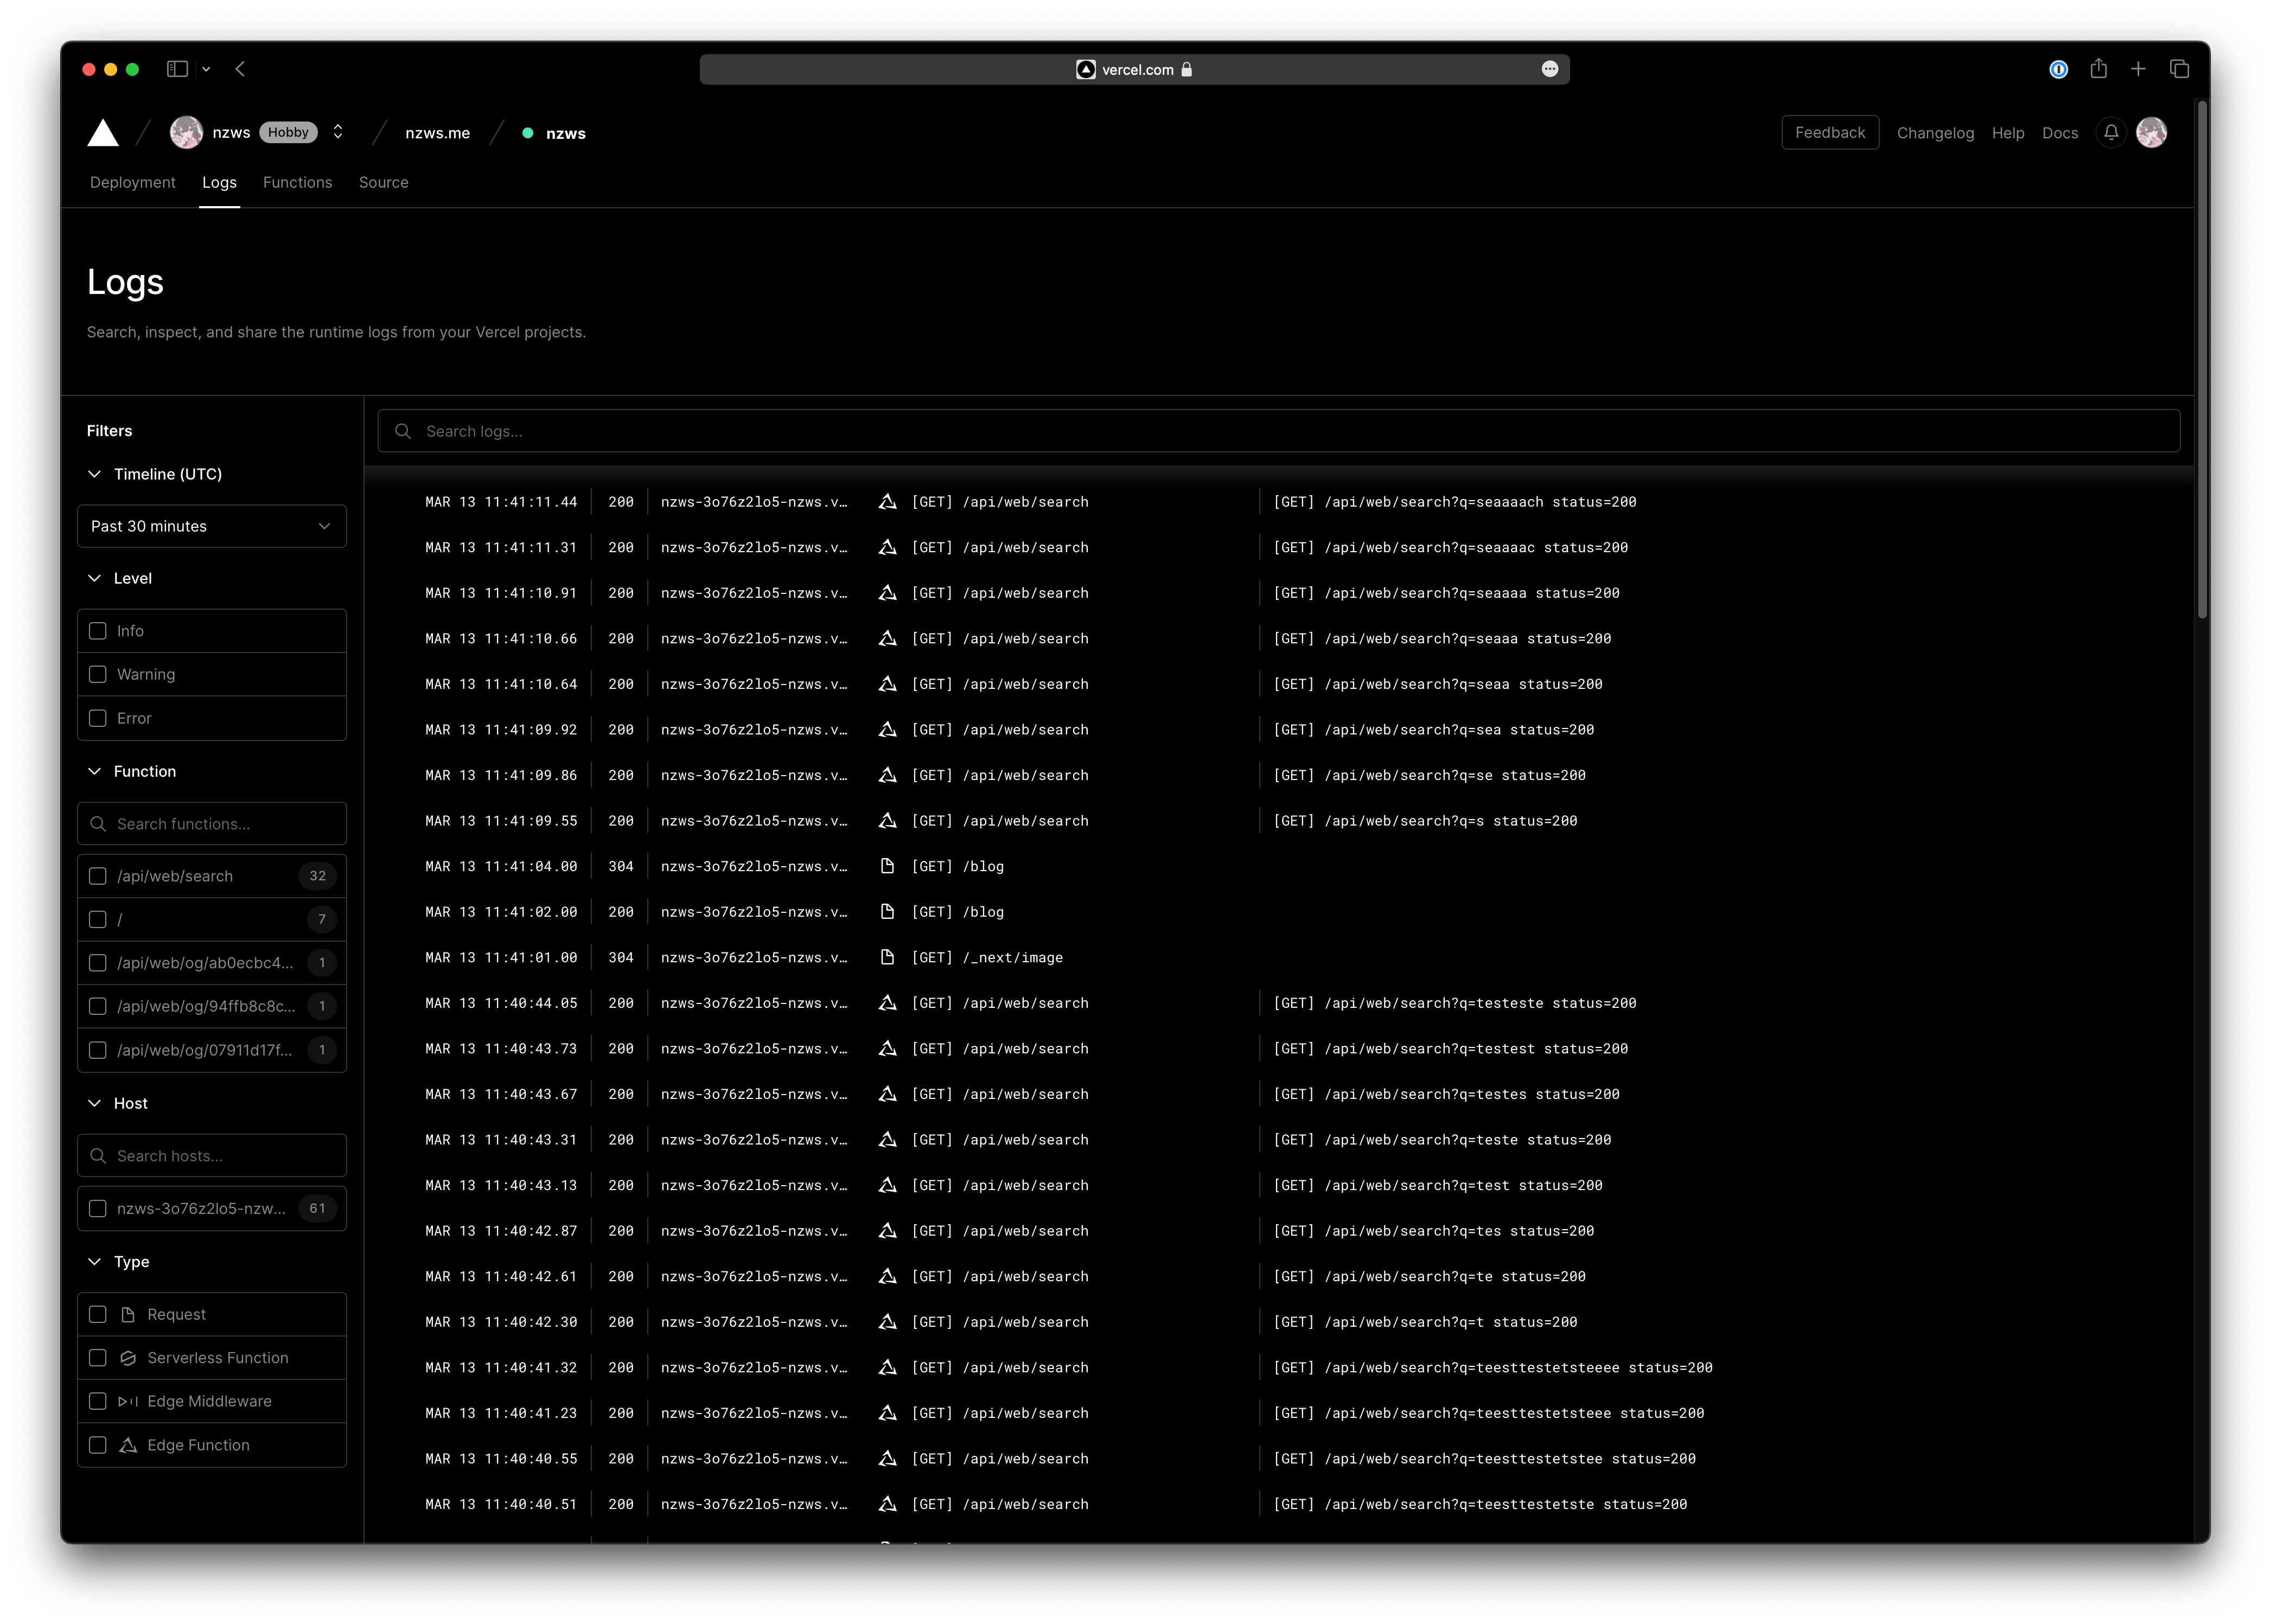Viewport: 2271px width, 1624px height.
Task: Switch to the Deployment tab
Action: click(x=133, y=182)
